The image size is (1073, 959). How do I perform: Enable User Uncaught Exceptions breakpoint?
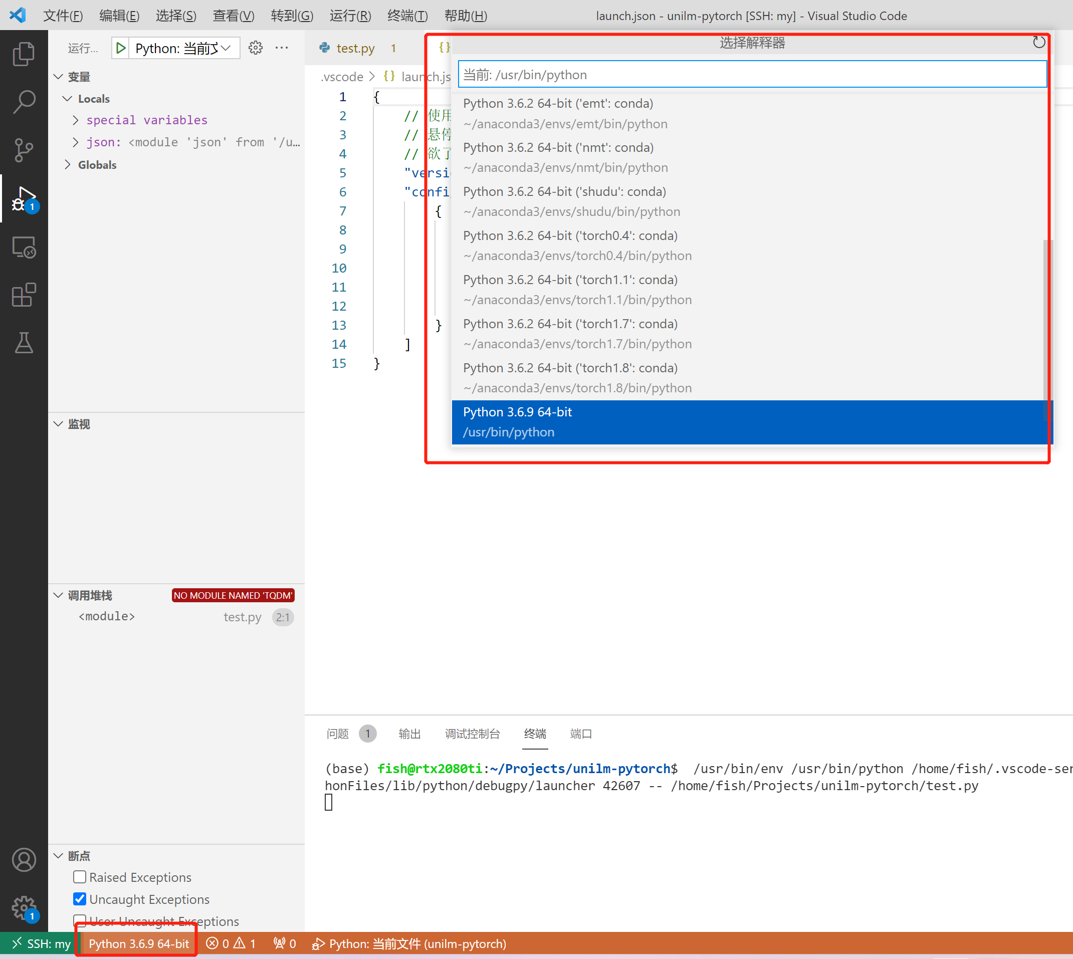(x=80, y=921)
